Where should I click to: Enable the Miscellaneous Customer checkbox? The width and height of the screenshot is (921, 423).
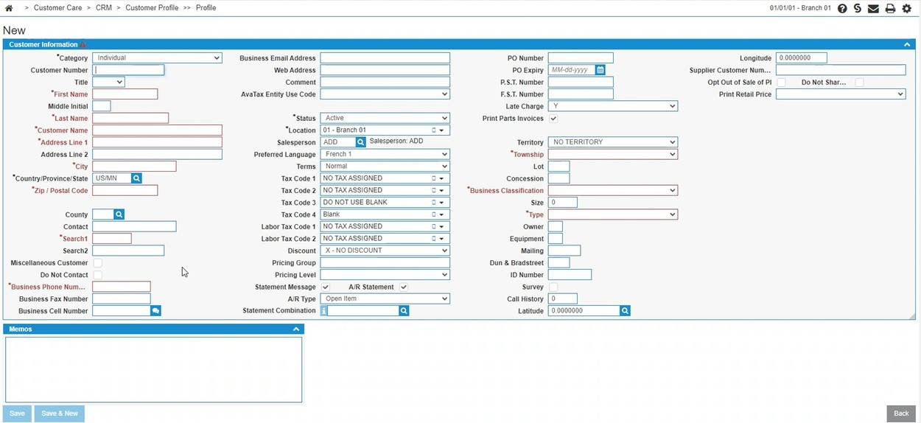click(x=97, y=263)
